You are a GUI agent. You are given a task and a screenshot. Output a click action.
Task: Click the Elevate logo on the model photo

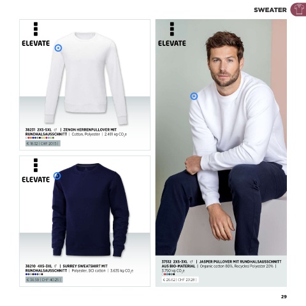pyautogui.click(x=172, y=34)
